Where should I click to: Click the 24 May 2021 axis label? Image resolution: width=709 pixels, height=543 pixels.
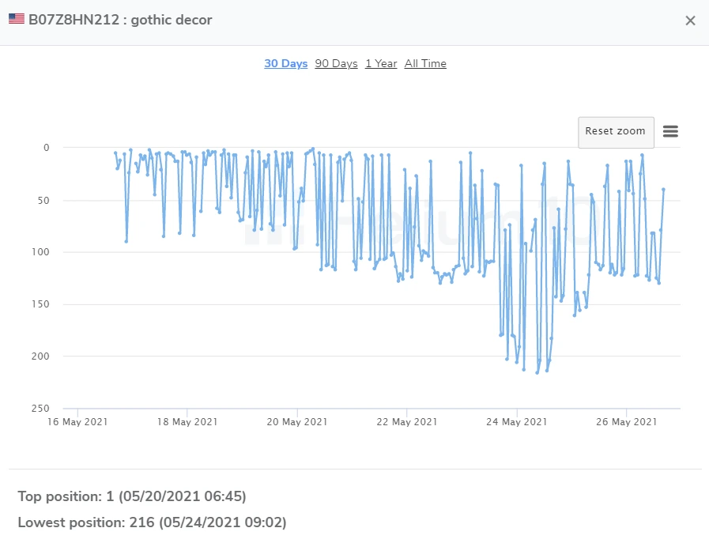point(517,422)
